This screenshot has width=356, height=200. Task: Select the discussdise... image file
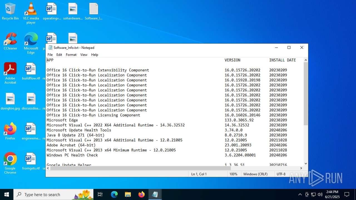pyautogui.click(x=31, y=102)
